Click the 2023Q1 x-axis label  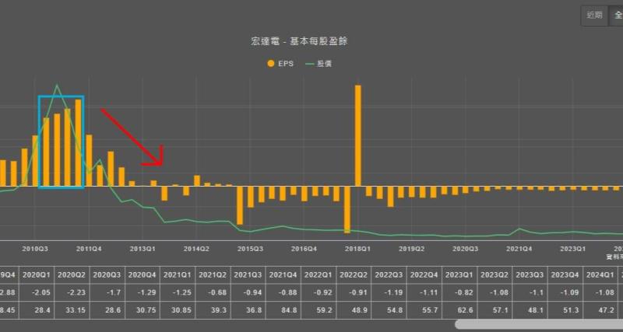573,249
